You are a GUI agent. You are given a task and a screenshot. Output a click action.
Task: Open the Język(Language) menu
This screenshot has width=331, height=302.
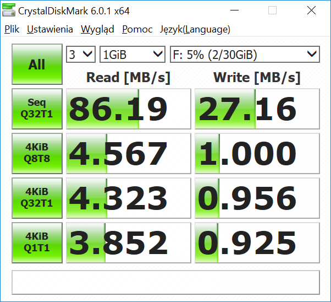pos(195,29)
